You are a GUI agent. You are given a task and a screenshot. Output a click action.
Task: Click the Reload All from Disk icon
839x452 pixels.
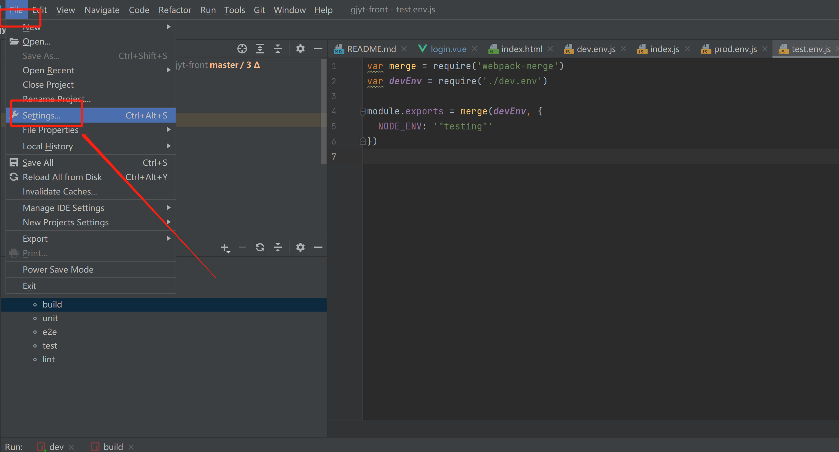coord(13,177)
